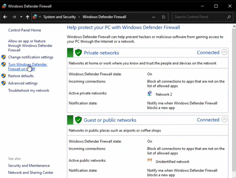The image size is (236, 178).
Task: Click the Windows Defender Firewall title bar icon
Action: 4,6
